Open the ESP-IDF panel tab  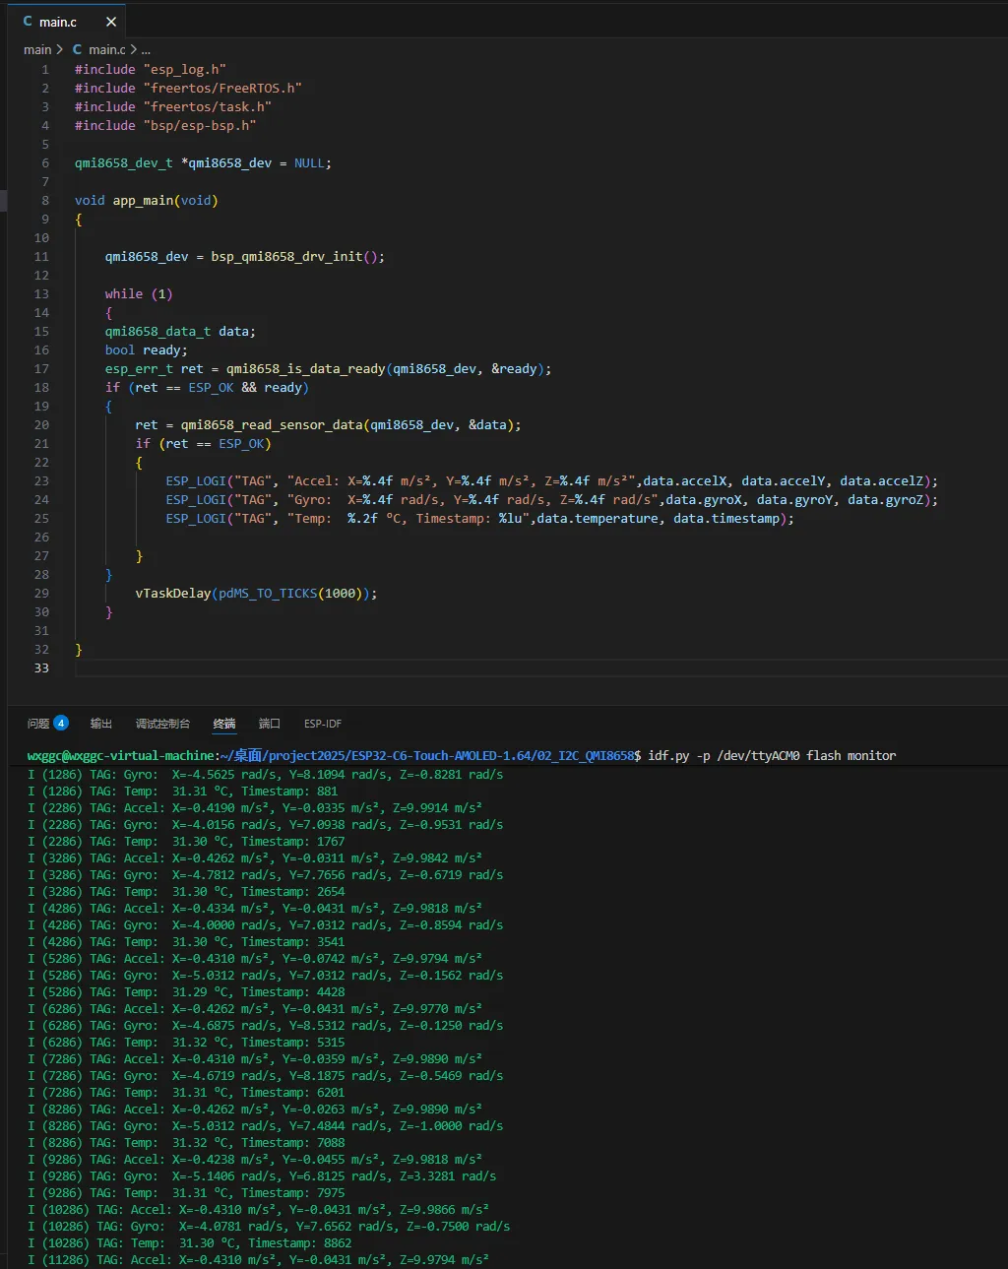coord(323,724)
